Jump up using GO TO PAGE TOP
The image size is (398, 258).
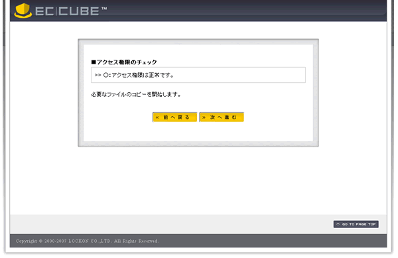pyautogui.click(x=356, y=224)
